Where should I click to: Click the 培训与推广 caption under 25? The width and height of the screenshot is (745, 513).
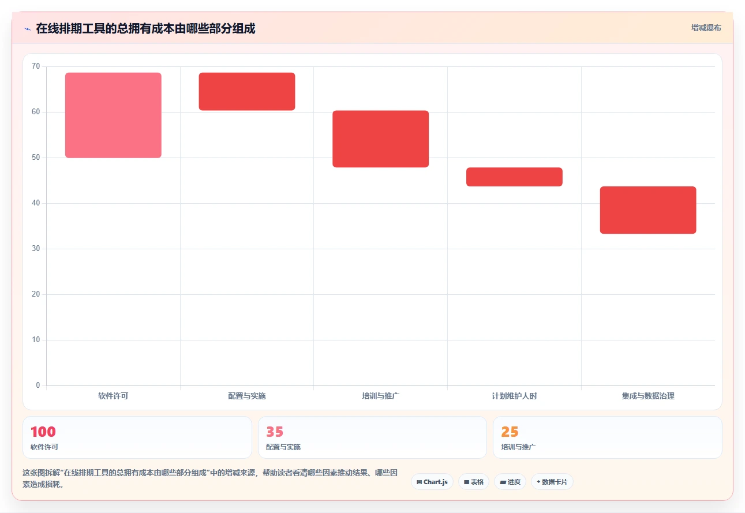518,447
